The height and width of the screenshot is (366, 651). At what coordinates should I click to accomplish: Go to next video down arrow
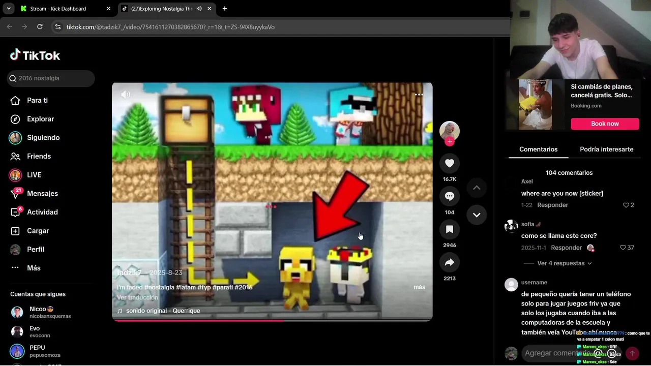pyautogui.click(x=477, y=215)
